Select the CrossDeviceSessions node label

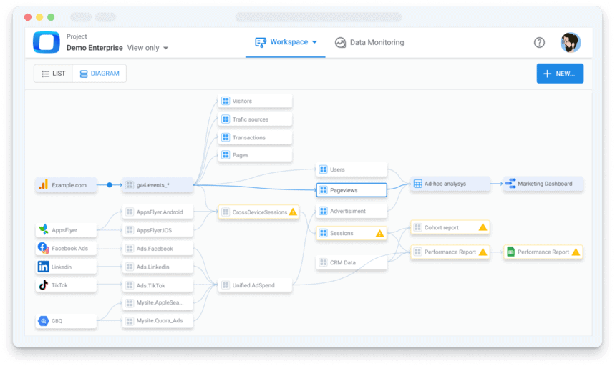260,212
